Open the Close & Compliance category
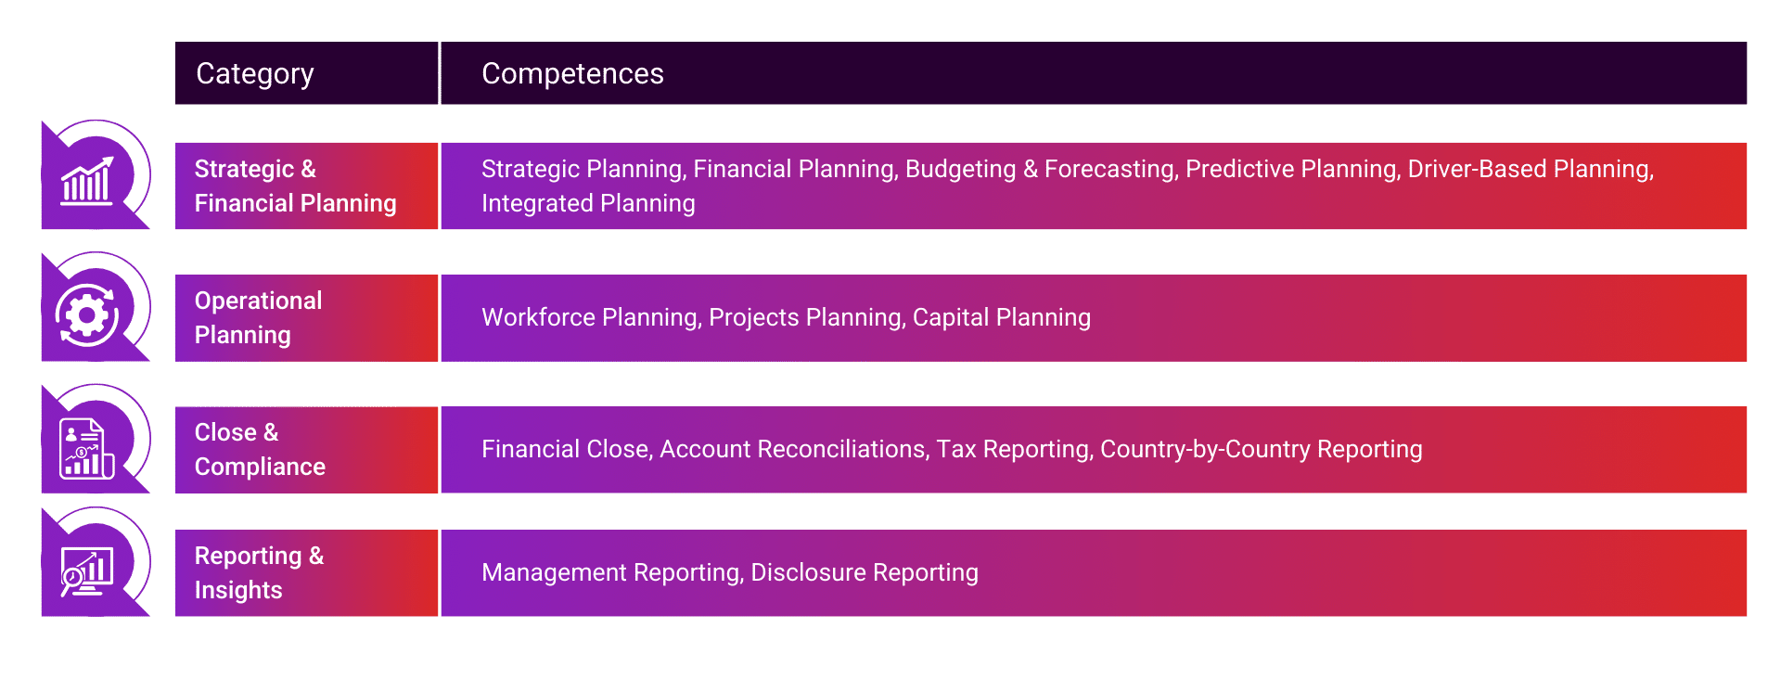Image resolution: width=1781 pixels, height=692 pixels. pyautogui.click(x=260, y=449)
